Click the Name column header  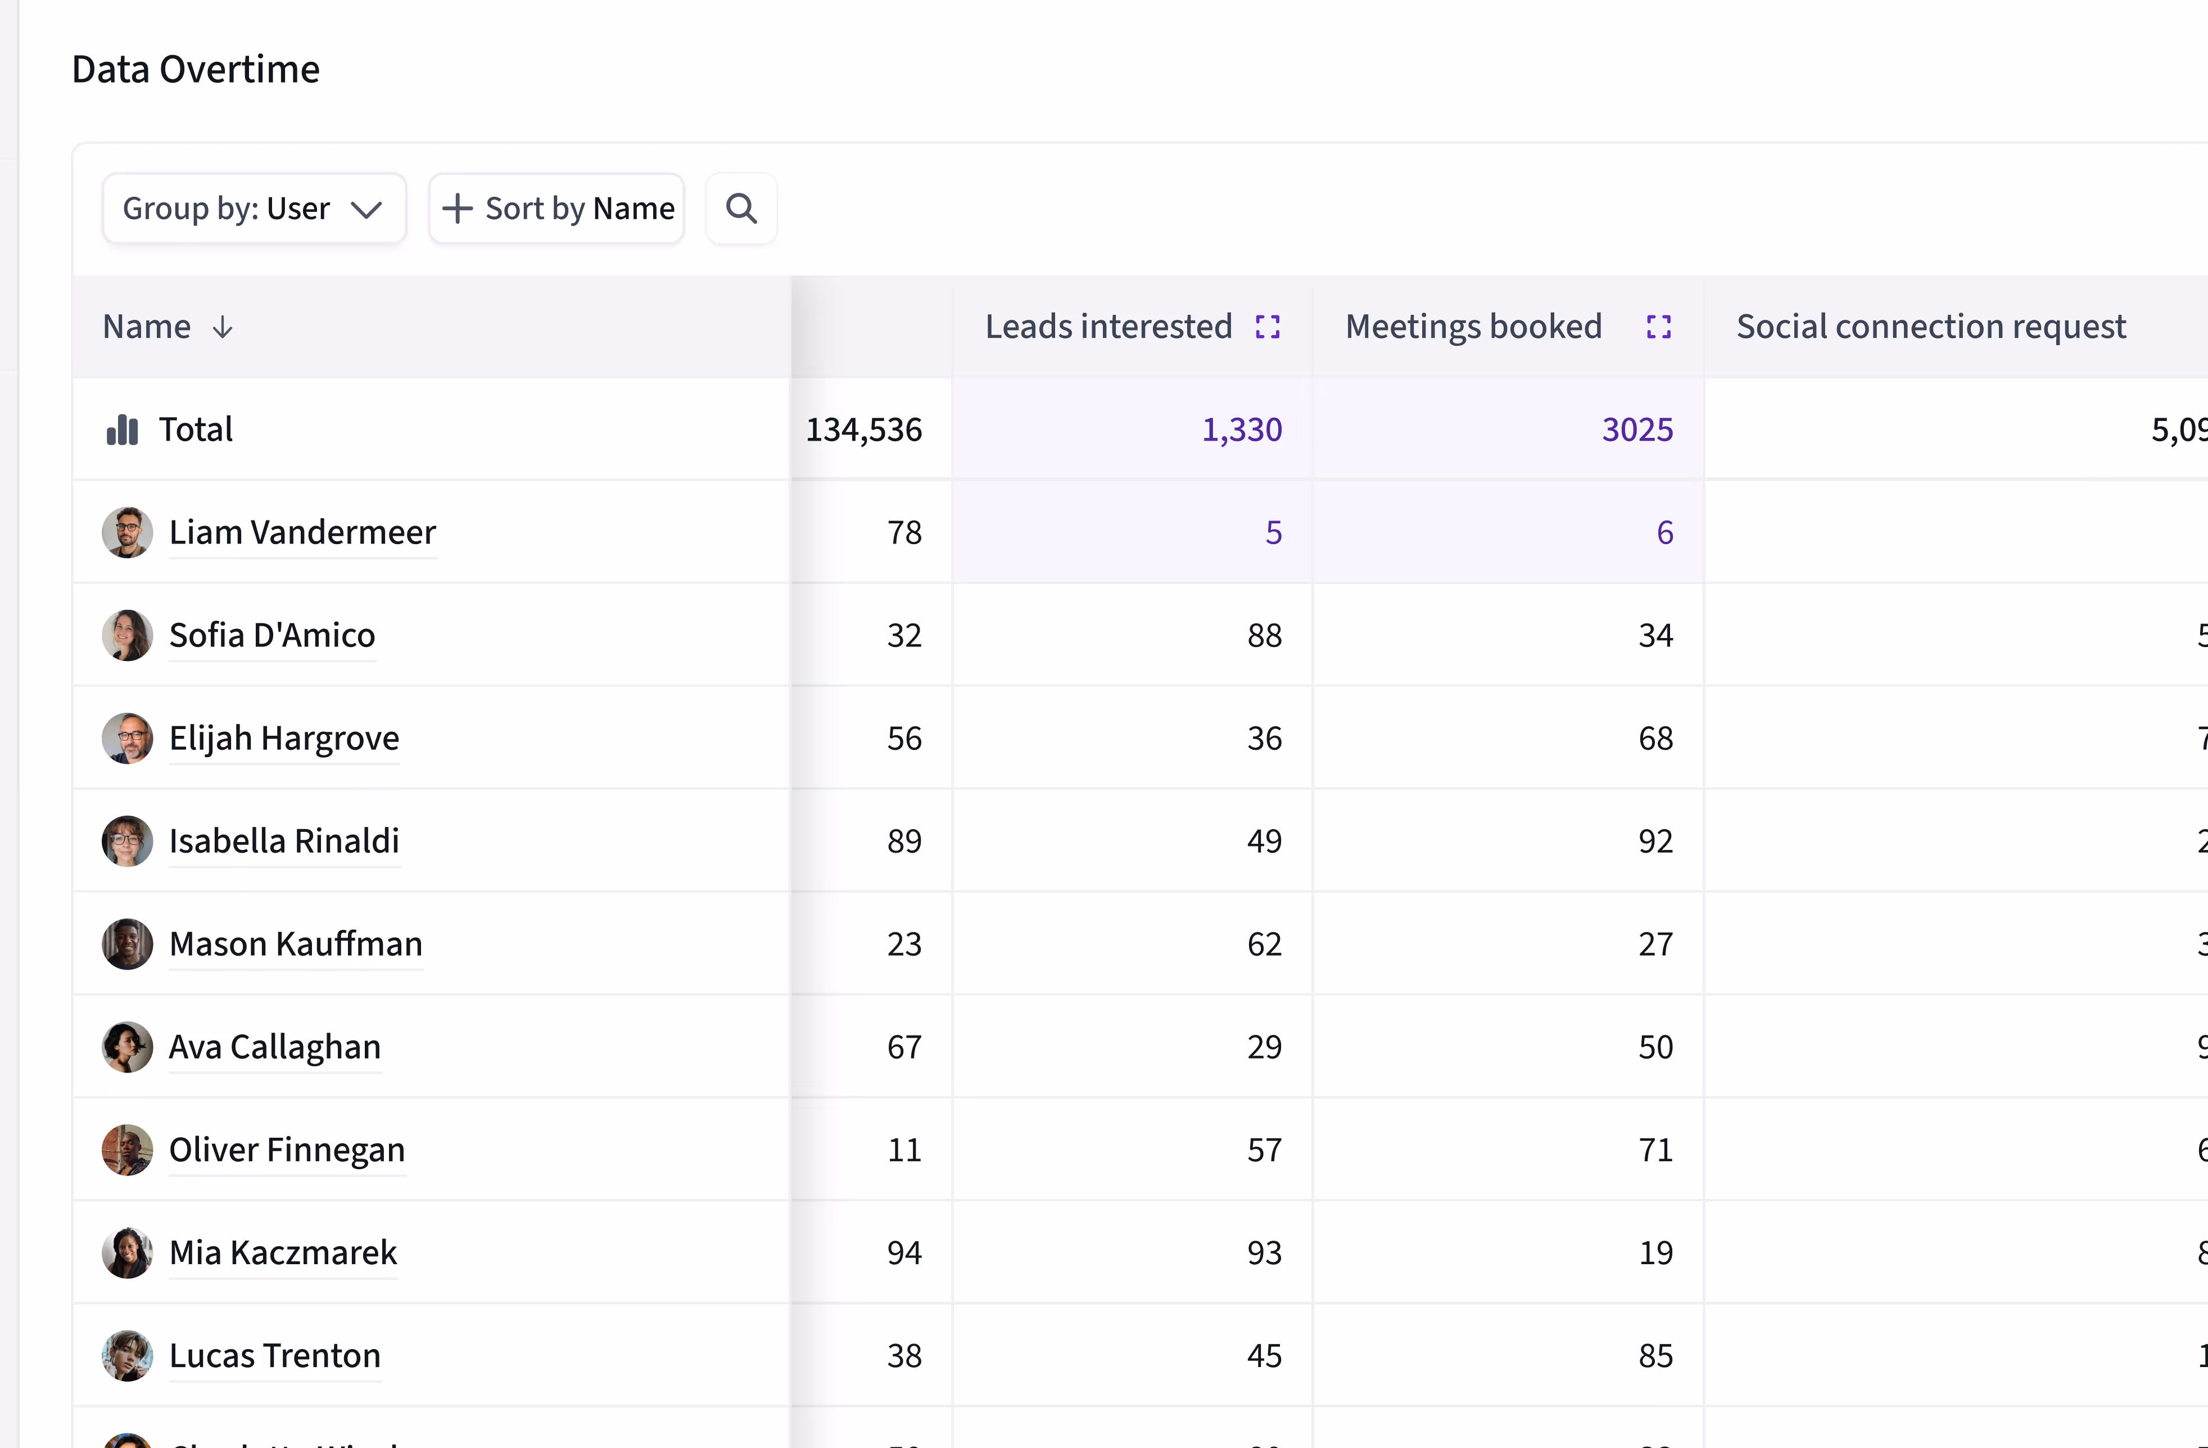[x=431, y=327]
